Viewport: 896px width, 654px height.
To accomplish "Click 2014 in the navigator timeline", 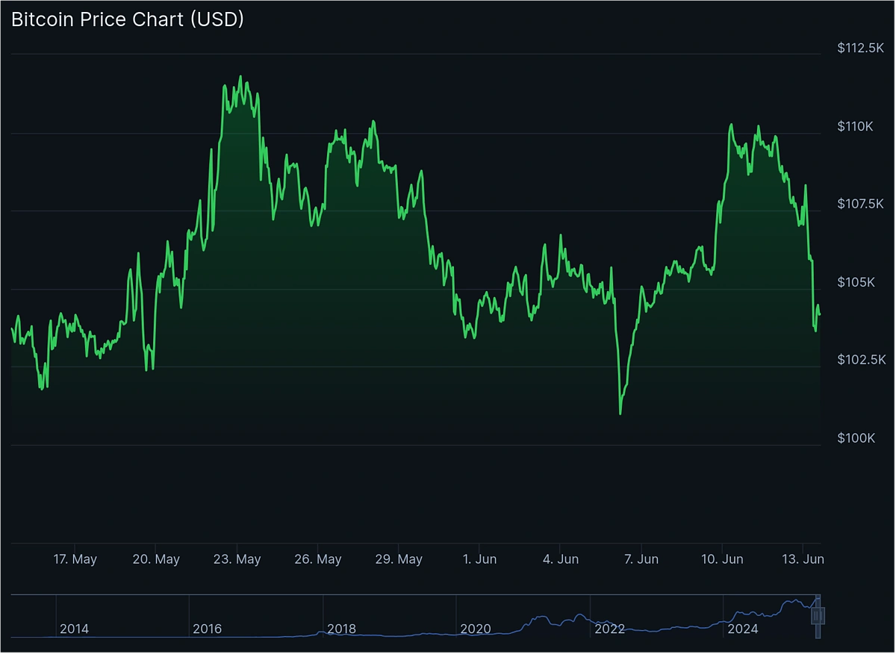I will point(74,629).
